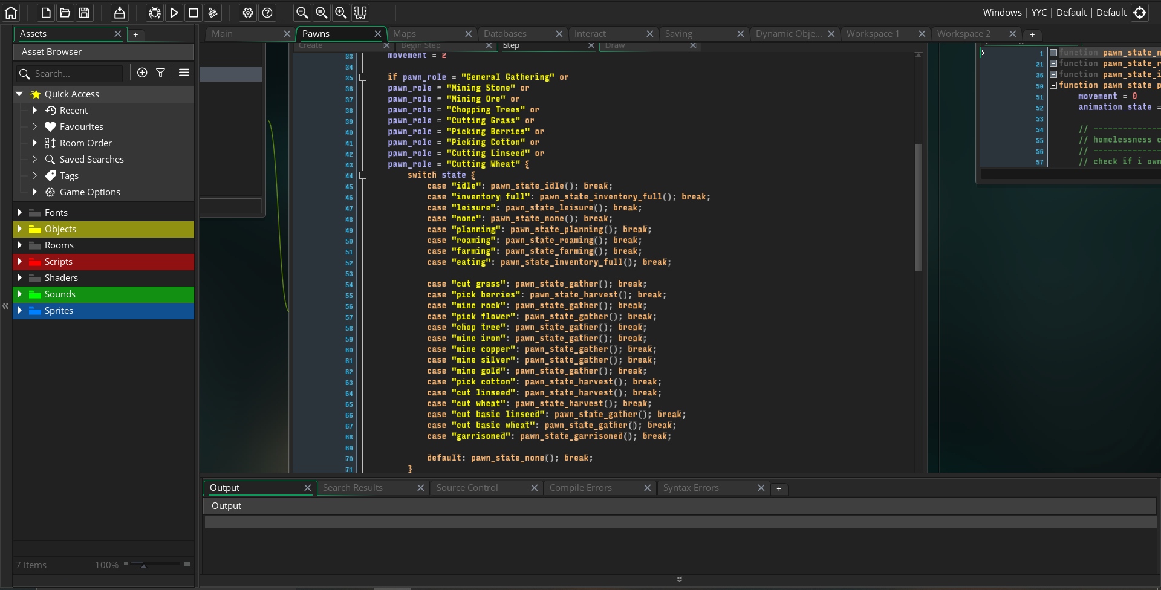Click the add asset plus icon in Asset Browser
This screenshot has width=1161, height=590.
pyautogui.click(x=142, y=73)
